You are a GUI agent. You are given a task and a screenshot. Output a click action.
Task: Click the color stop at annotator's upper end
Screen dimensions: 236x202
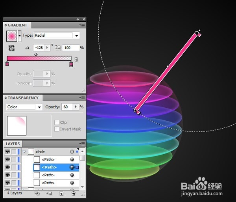199,35
